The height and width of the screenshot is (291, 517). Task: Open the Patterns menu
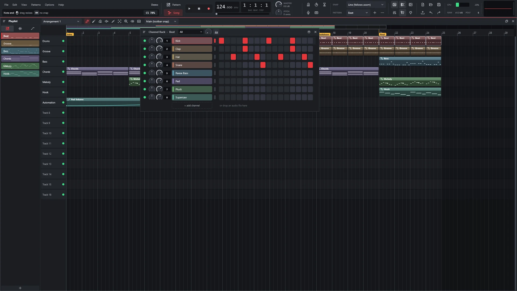36,5
